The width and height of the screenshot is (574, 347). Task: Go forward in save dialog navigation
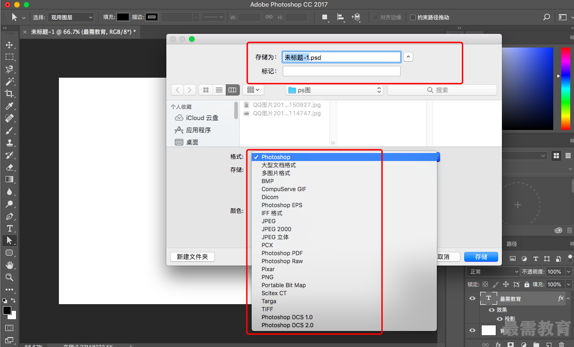pos(190,90)
